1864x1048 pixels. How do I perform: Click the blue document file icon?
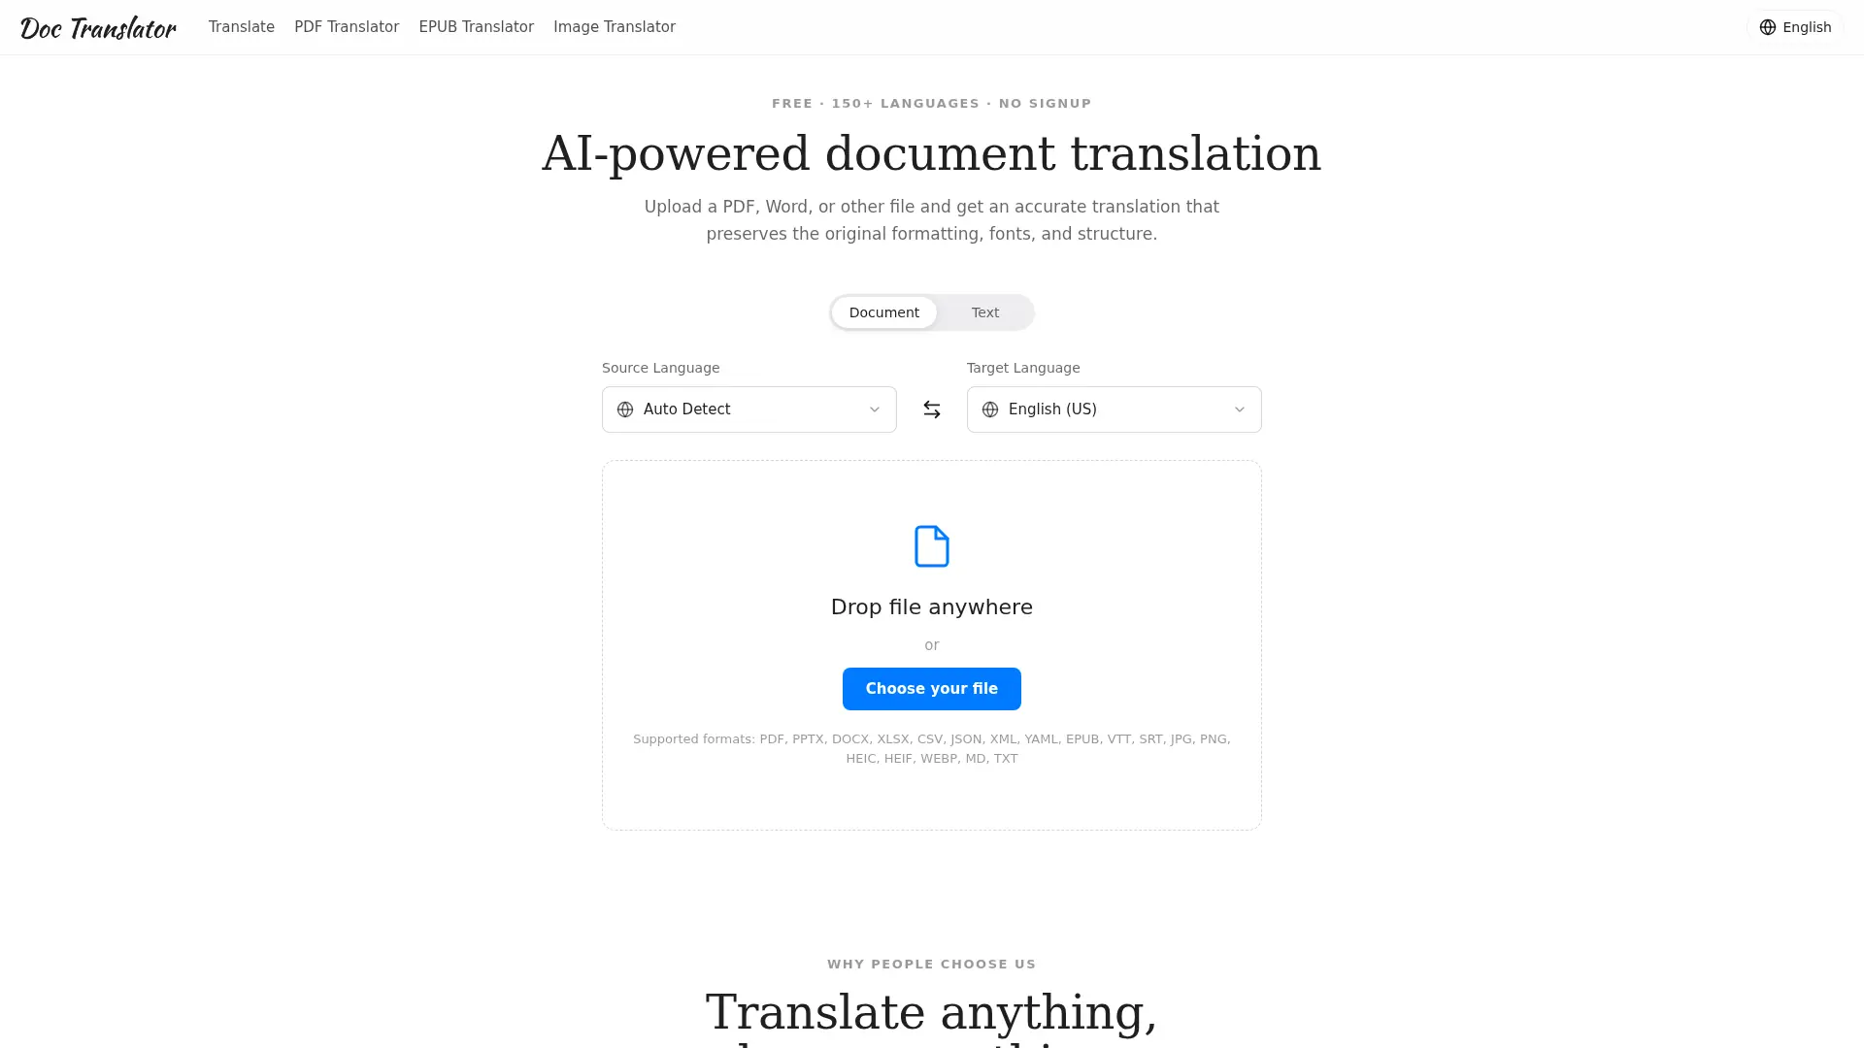tap(932, 546)
